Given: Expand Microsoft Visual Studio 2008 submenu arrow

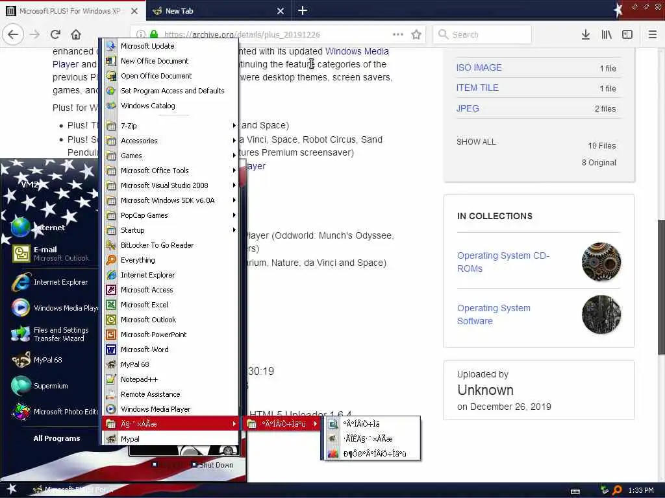Looking at the screenshot, I should click(x=234, y=185).
